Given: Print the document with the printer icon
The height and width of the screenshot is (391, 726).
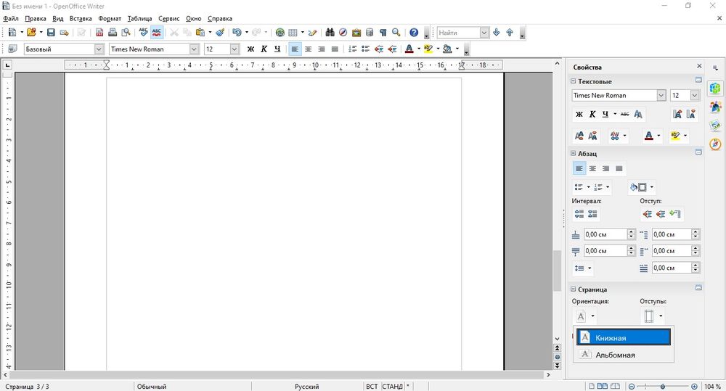Looking at the screenshot, I should [113, 33].
